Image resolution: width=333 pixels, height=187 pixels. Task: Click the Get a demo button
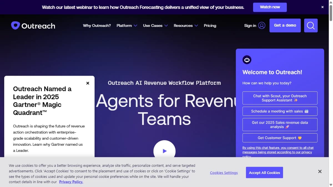pyautogui.click(x=285, y=25)
